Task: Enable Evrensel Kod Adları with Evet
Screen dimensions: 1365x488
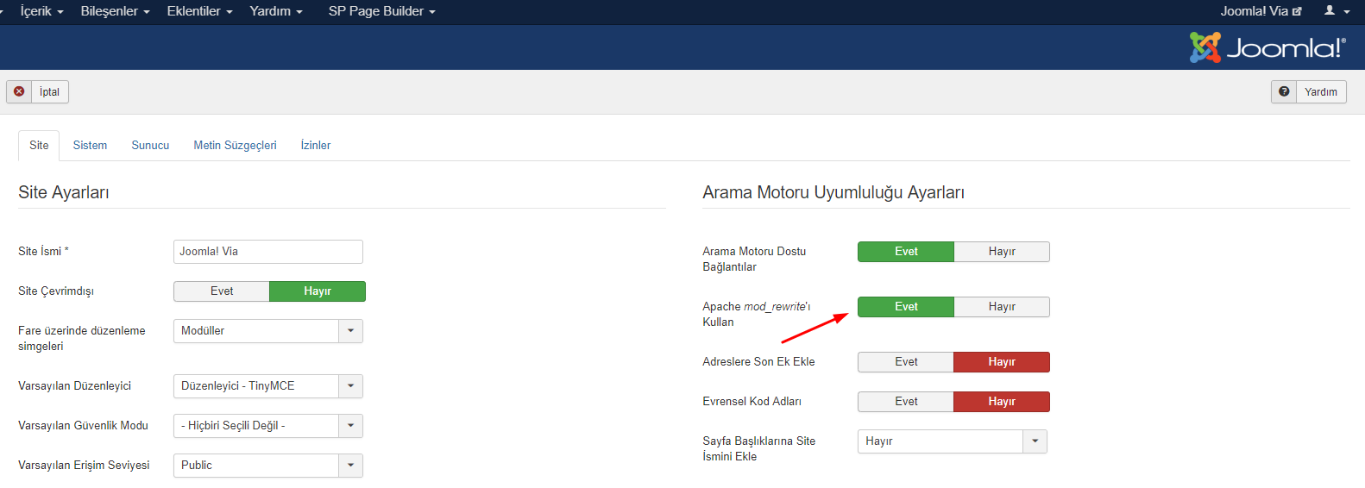Action: pyautogui.click(x=906, y=402)
